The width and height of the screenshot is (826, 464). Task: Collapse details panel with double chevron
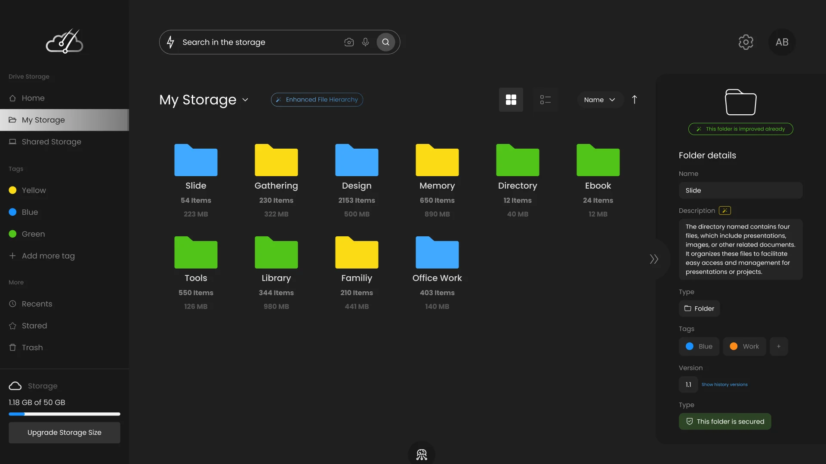coord(654,259)
